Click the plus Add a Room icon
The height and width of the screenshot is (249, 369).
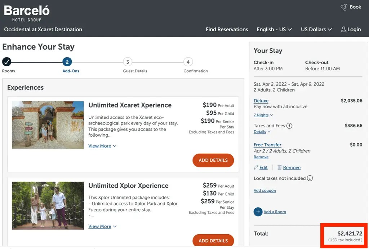[x=258, y=212]
